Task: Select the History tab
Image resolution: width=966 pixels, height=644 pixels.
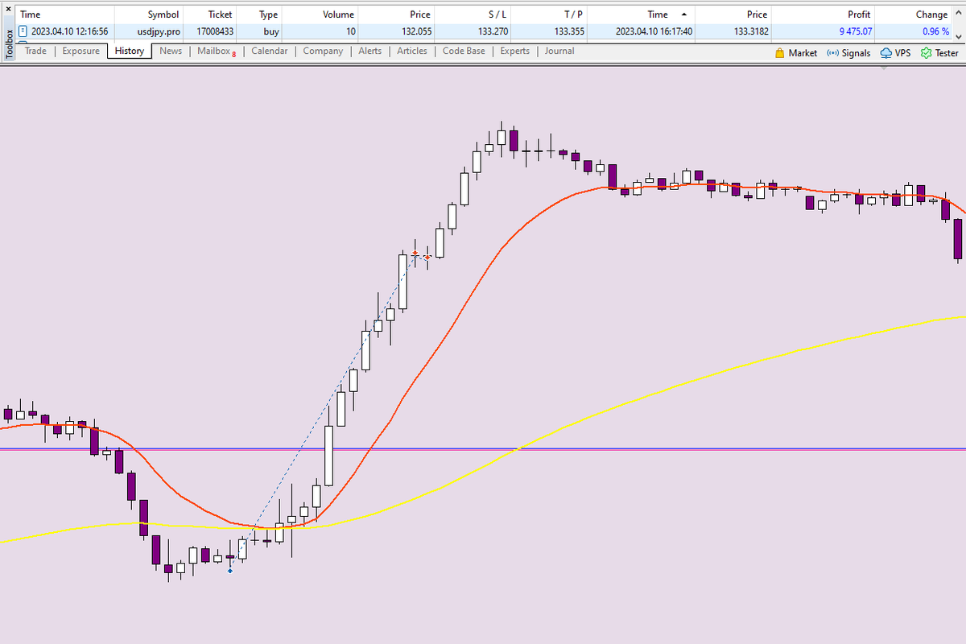Action: [x=130, y=51]
